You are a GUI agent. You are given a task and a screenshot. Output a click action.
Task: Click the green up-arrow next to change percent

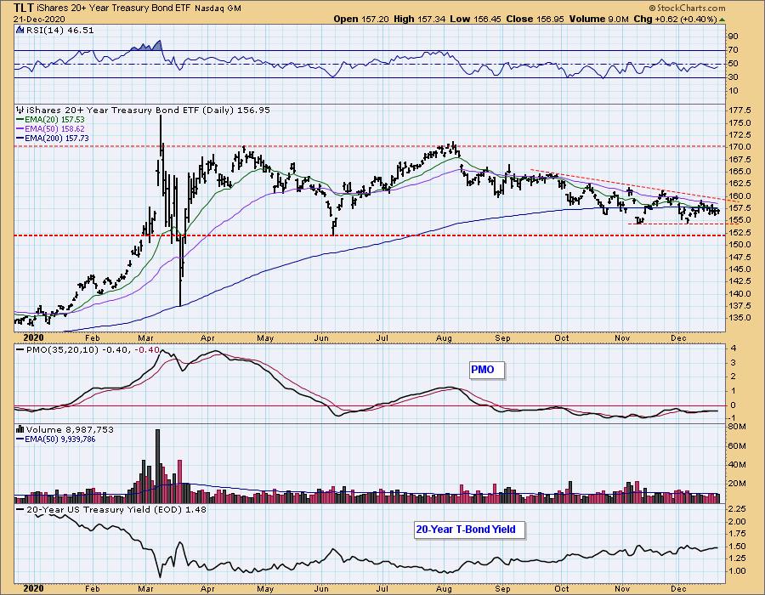tap(722, 19)
